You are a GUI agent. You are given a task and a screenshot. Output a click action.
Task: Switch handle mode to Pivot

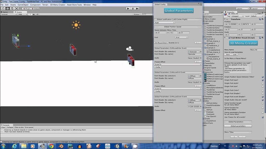[x=26, y=9]
